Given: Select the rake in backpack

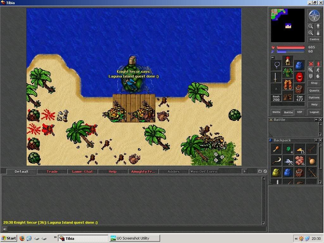Looking at the screenshot, I should (311, 149).
